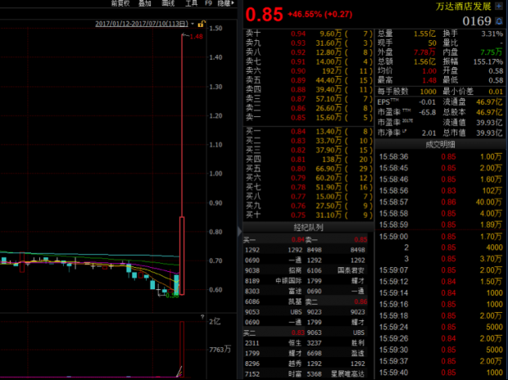Select broker 8189 中银国际 in queue
Viewport: 508px width, 380px height.
(x=273, y=281)
